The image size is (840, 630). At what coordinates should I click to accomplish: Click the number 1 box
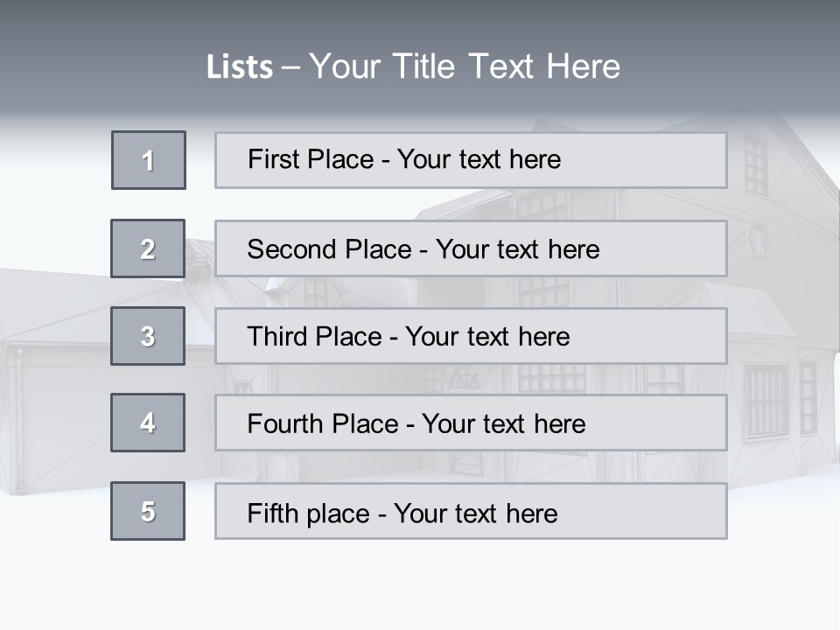click(x=149, y=160)
